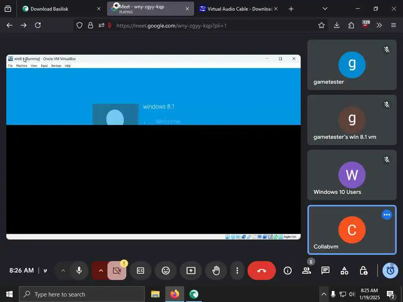403x302 pixels.
Task: Open the Windows Start menu
Action: [x=9, y=294]
